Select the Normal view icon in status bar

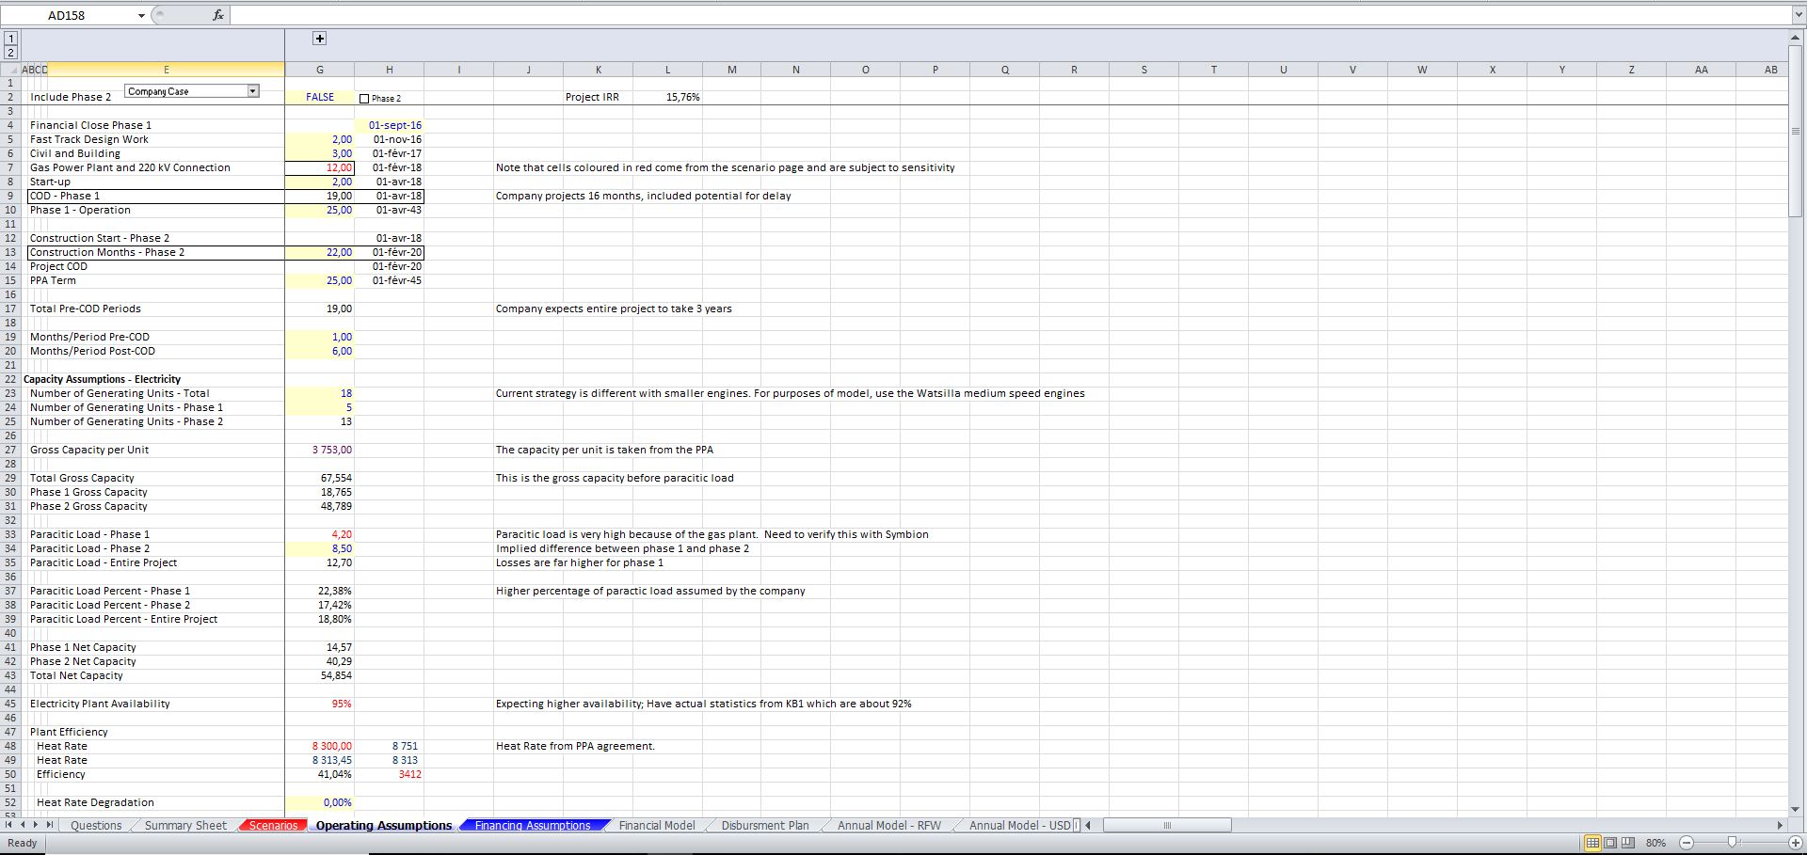point(1592,843)
